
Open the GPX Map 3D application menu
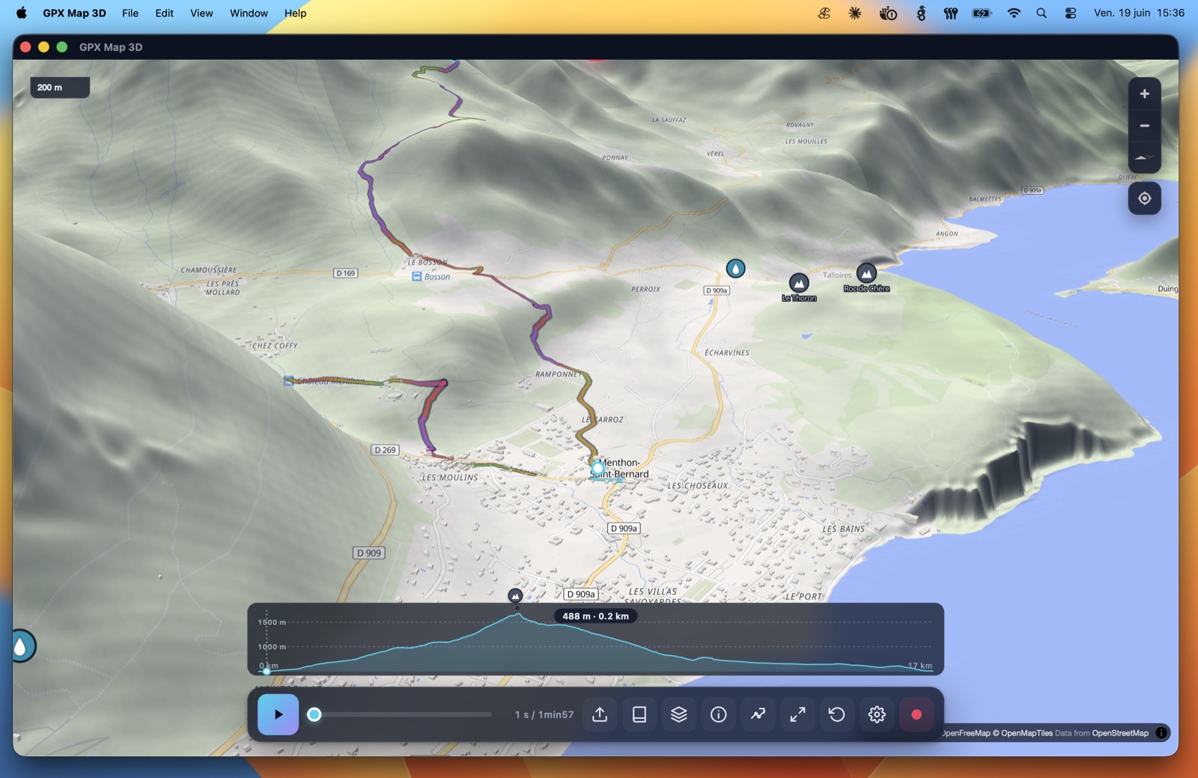(x=74, y=13)
